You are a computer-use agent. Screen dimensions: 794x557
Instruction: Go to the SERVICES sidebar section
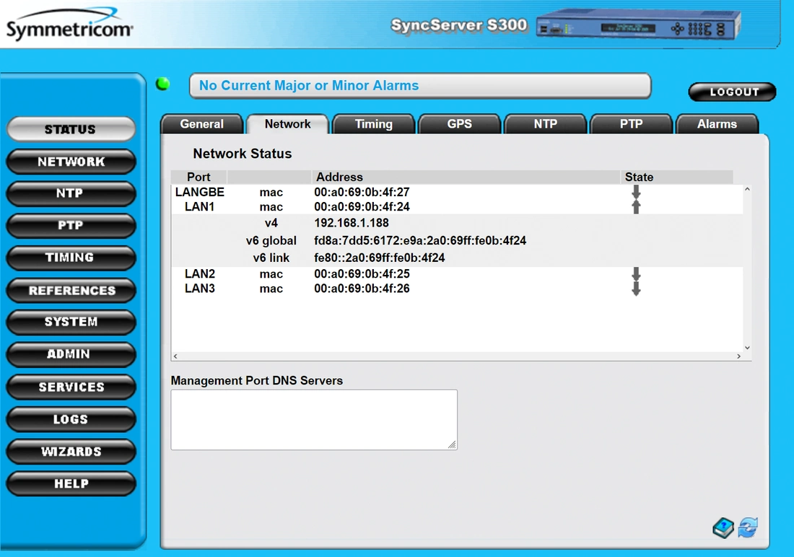[x=71, y=387]
